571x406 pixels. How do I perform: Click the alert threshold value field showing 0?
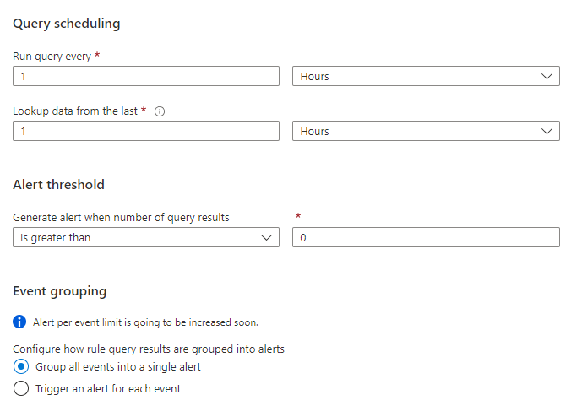(425, 238)
